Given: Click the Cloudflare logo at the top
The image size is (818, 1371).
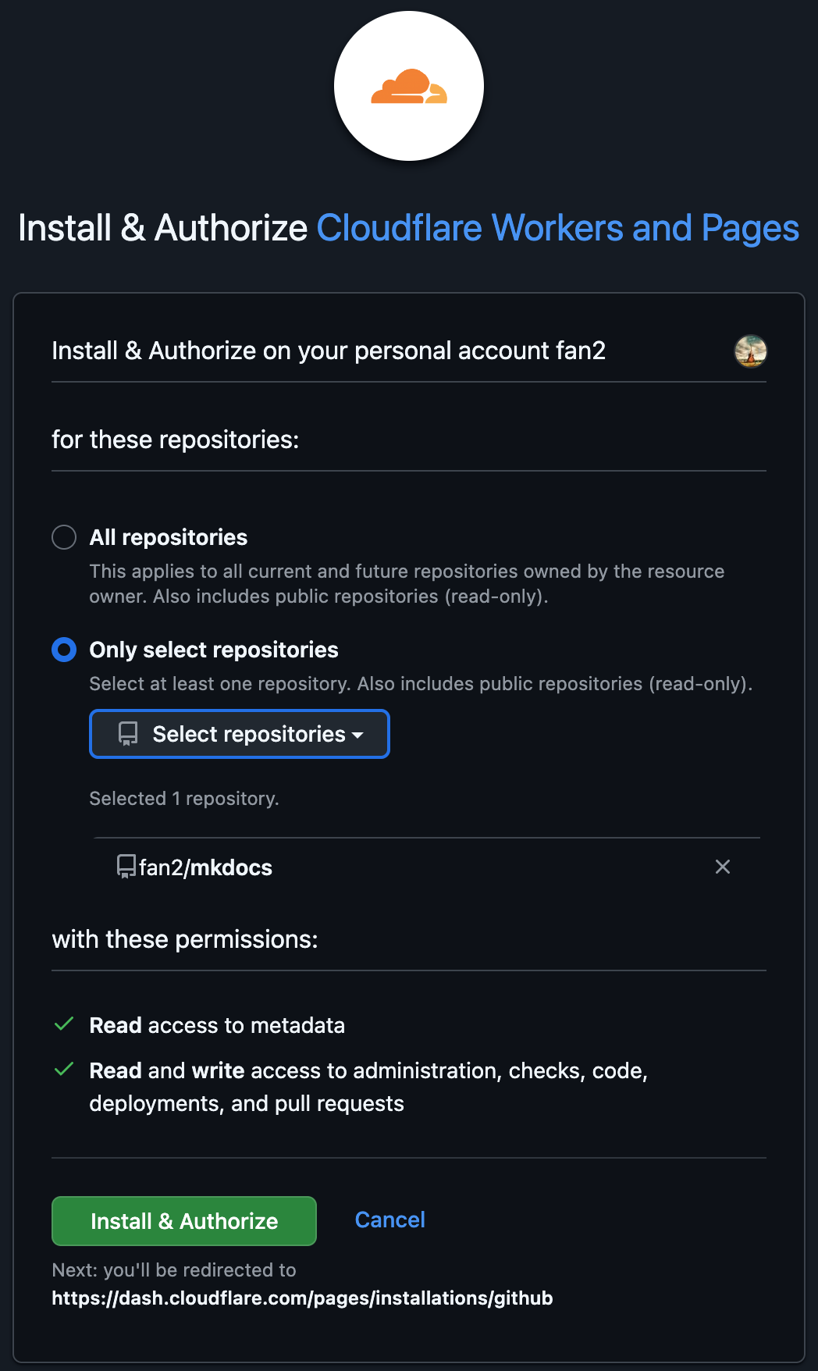Looking at the screenshot, I should [408, 85].
